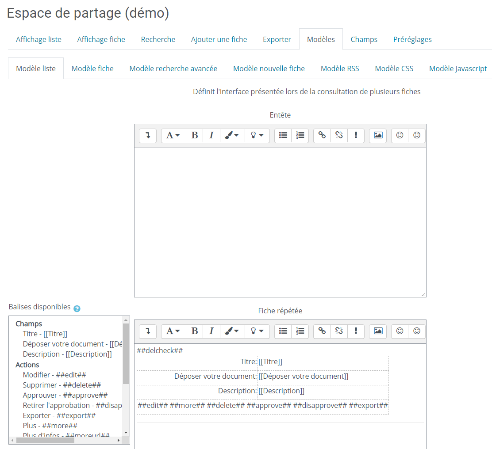Click second smiley icon in Fiche répétée editor

(x=417, y=331)
